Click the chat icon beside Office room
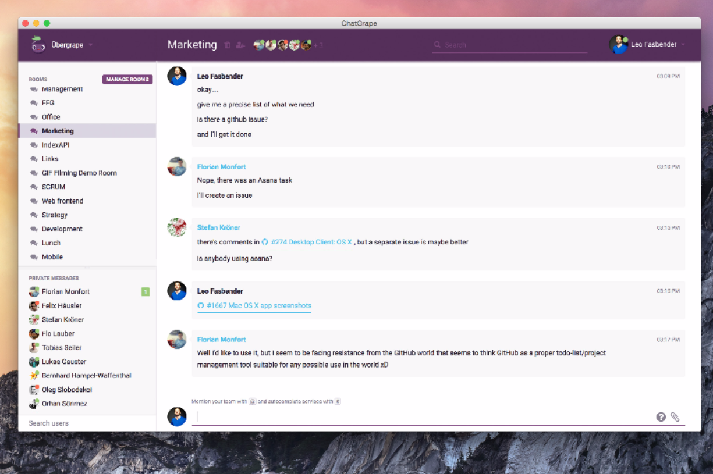Viewport: 713px width, 474px height. pyautogui.click(x=34, y=117)
